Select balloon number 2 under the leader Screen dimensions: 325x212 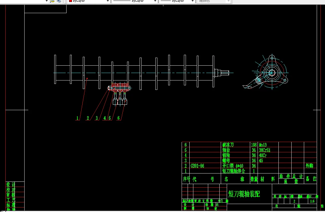(x=88, y=118)
